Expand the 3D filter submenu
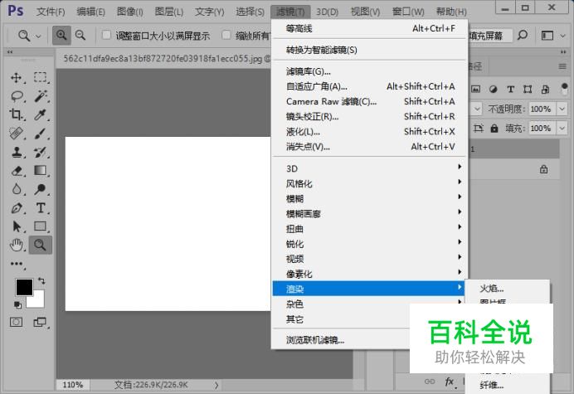The image size is (574, 394). [369, 168]
